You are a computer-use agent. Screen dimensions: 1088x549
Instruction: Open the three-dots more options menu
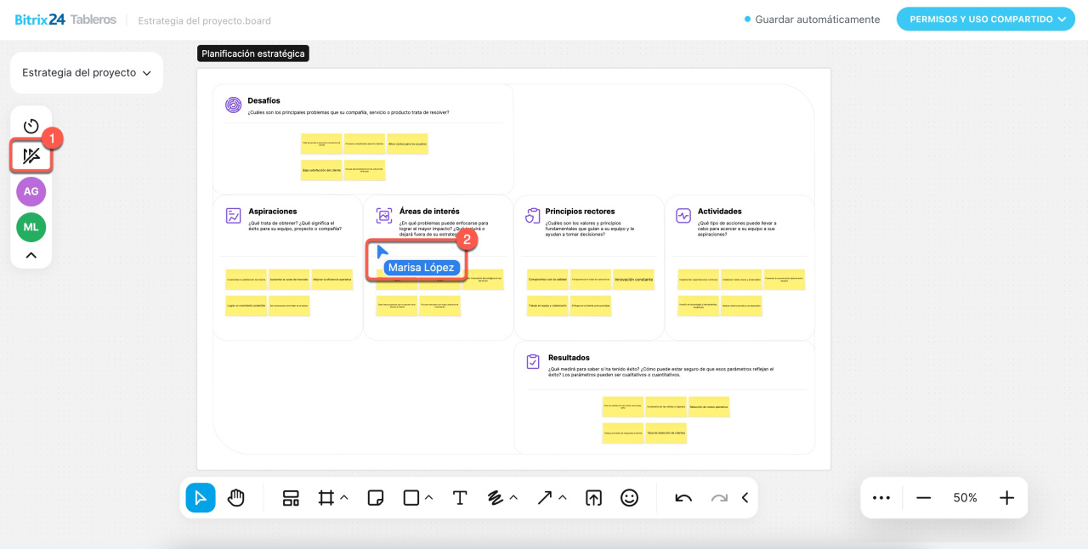pos(881,498)
